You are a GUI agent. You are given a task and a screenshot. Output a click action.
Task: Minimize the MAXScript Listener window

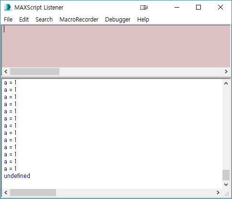[x=177, y=7]
